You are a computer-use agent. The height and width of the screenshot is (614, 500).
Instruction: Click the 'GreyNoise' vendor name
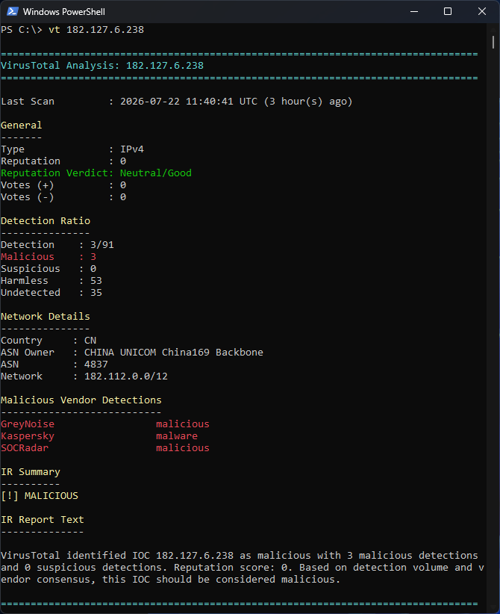tap(28, 424)
